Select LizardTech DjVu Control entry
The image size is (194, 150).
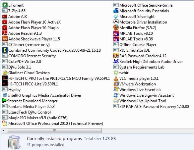click(x=27, y=112)
